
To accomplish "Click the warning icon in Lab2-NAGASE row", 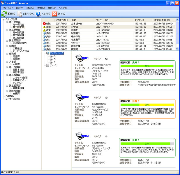I will [44, 30].
